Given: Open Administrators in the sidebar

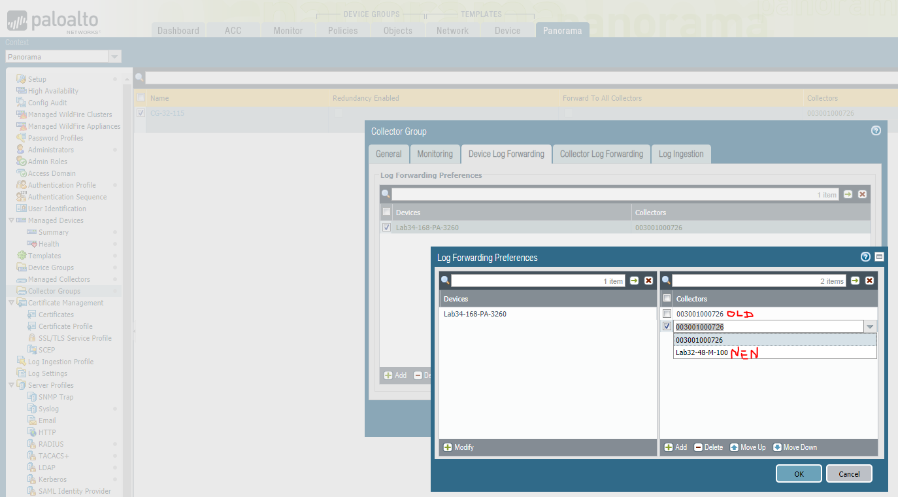Looking at the screenshot, I should point(50,150).
